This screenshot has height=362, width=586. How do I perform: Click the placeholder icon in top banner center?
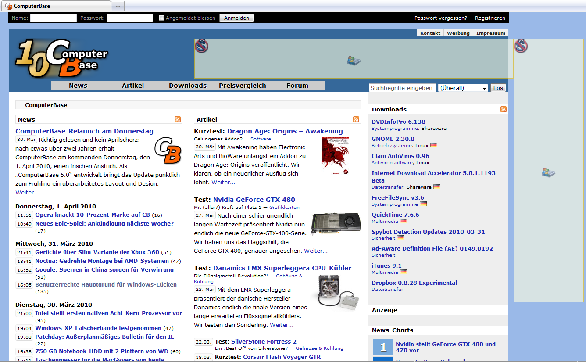tap(354, 61)
